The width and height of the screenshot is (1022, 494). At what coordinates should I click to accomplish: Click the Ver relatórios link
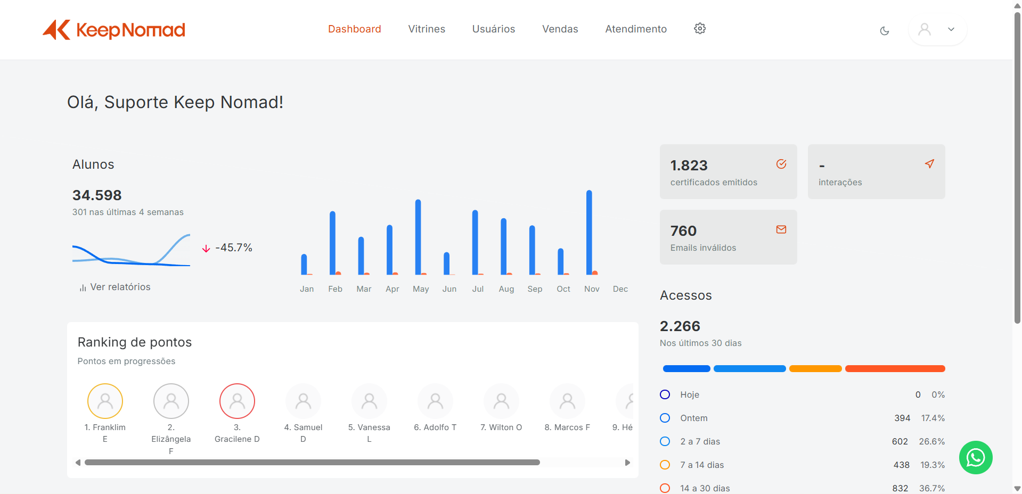click(x=116, y=287)
